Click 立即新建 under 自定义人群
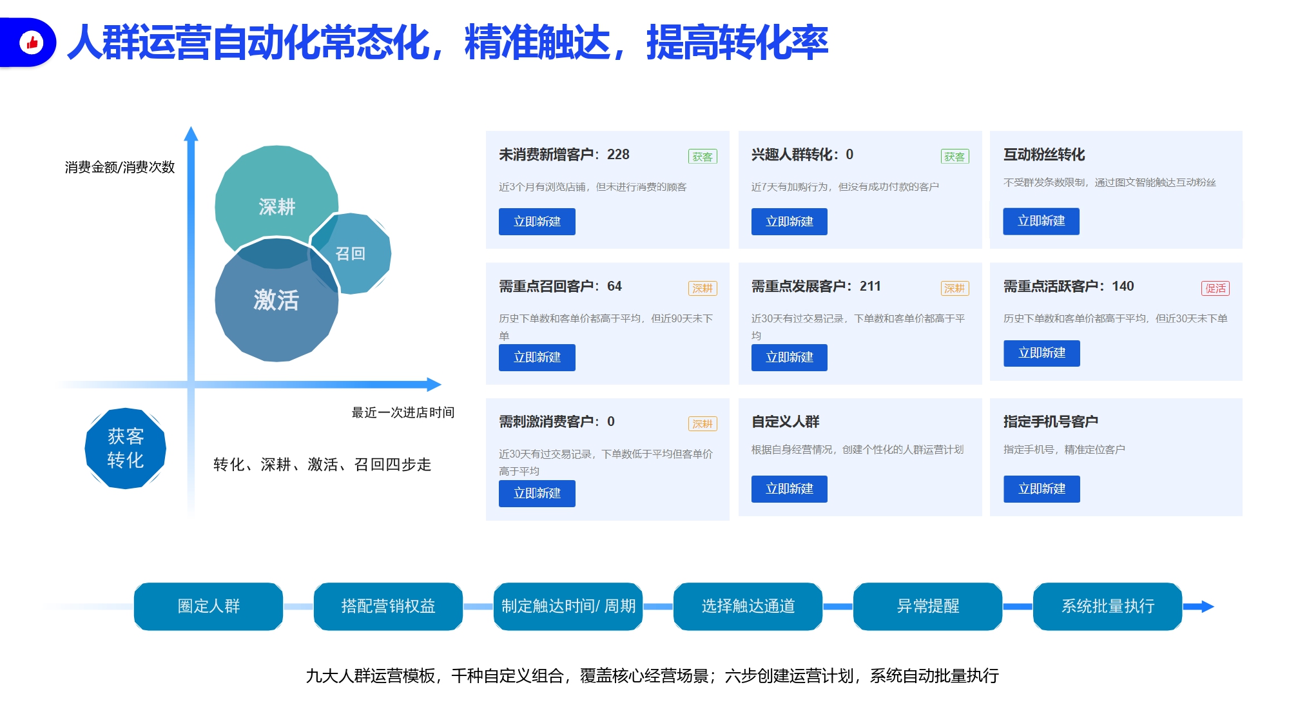The height and width of the screenshot is (725, 1289). coord(789,489)
